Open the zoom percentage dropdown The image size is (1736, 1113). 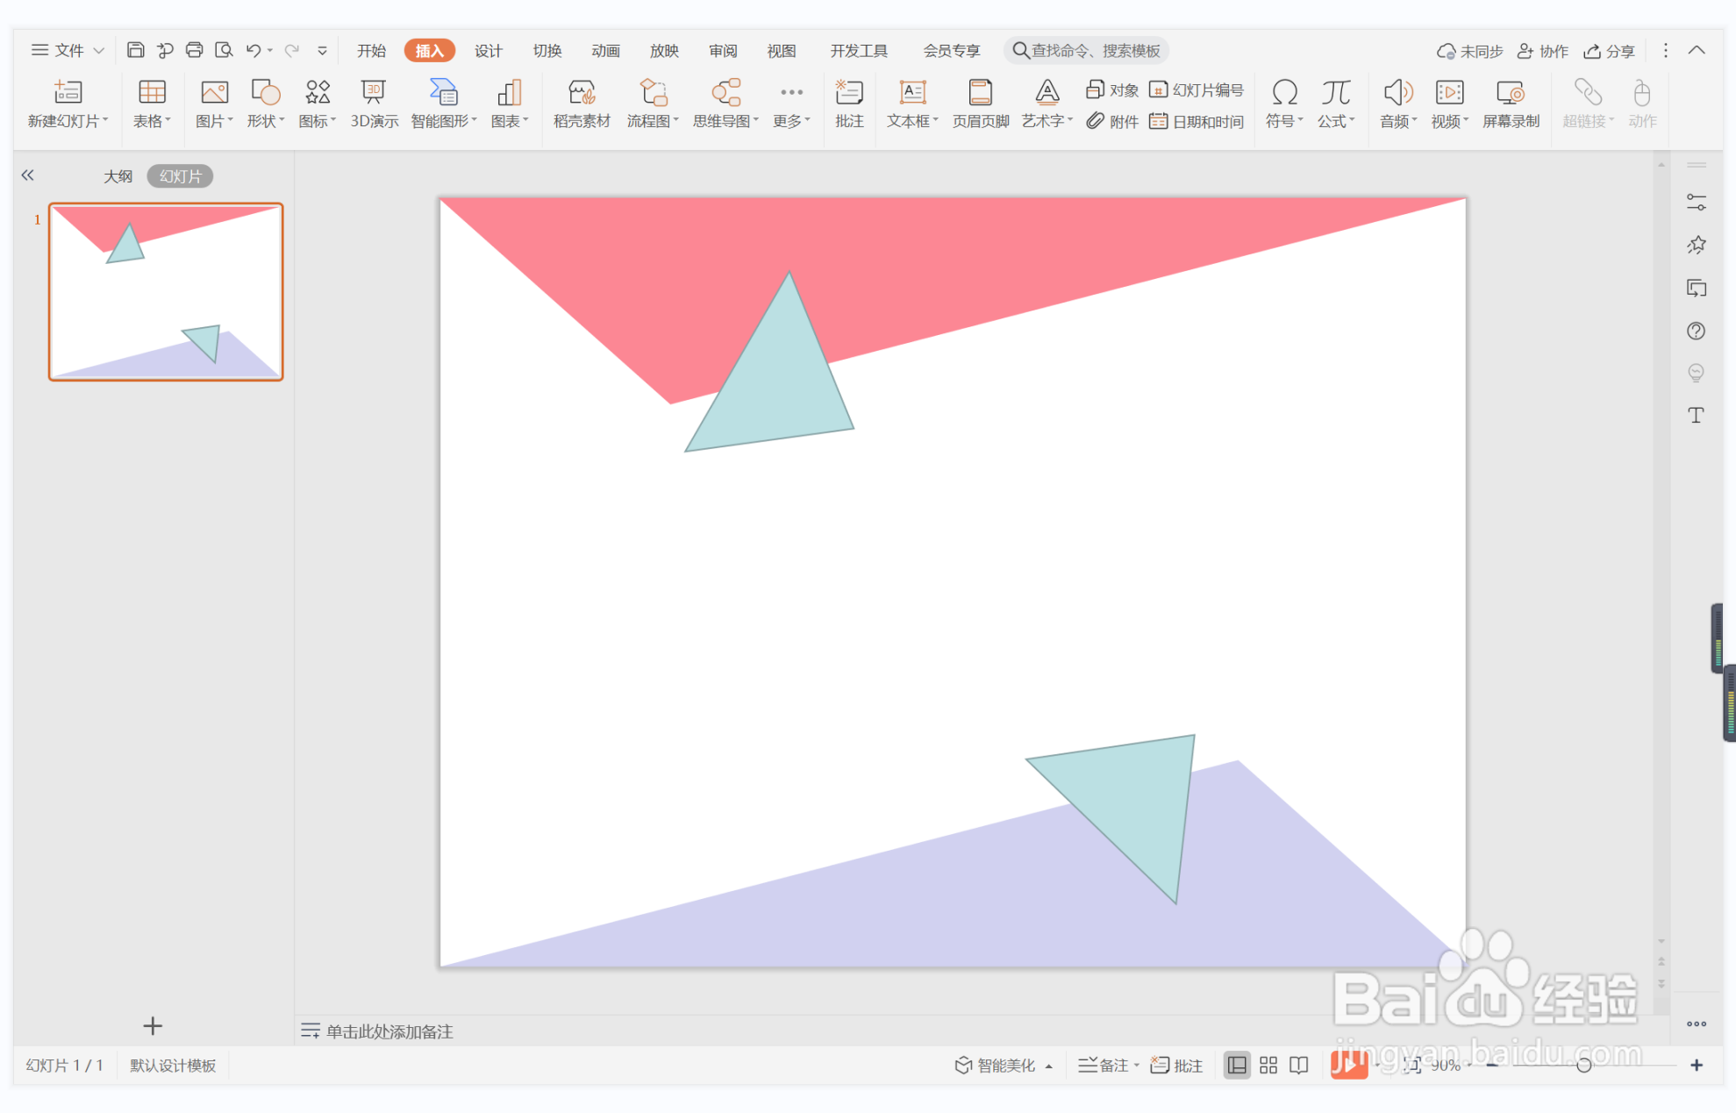(1469, 1066)
